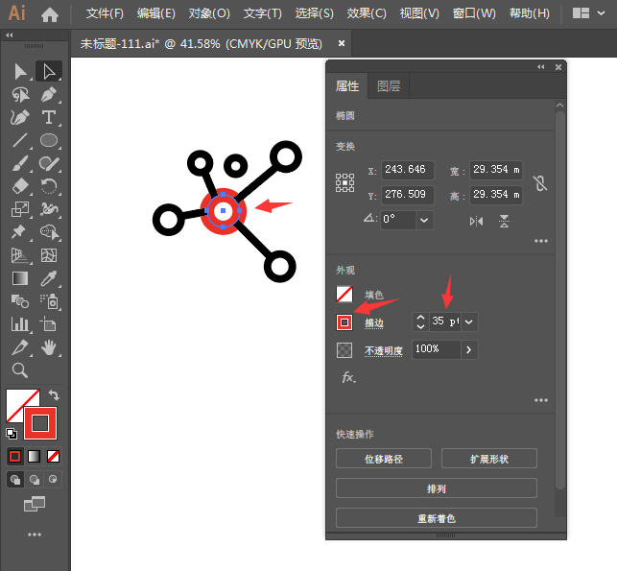Open the 文件(F) menu

tap(105, 13)
